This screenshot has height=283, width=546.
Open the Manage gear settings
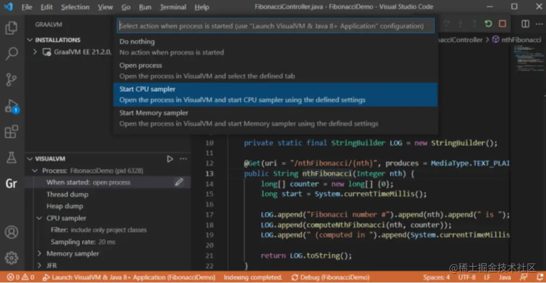click(11, 258)
